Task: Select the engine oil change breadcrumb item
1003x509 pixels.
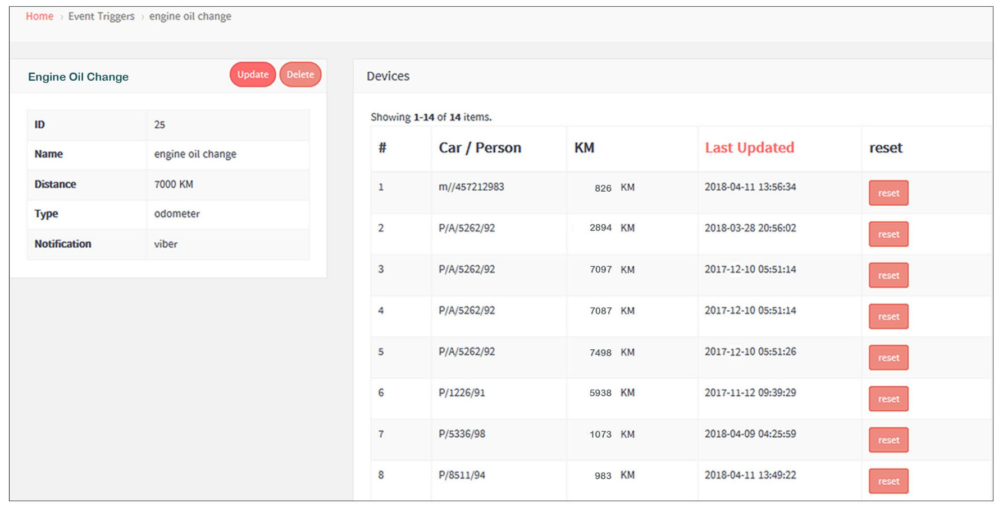Action: pyautogui.click(x=190, y=16)
